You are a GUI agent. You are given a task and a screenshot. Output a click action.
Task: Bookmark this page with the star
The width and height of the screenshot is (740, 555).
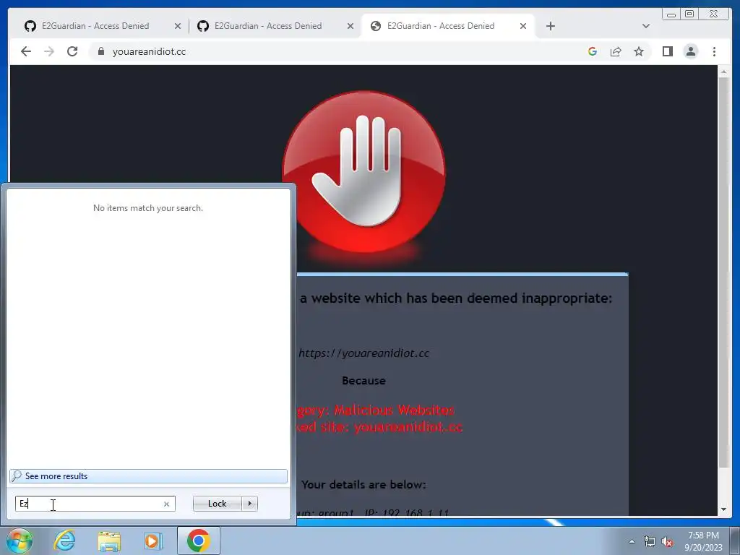coord(639,51)
